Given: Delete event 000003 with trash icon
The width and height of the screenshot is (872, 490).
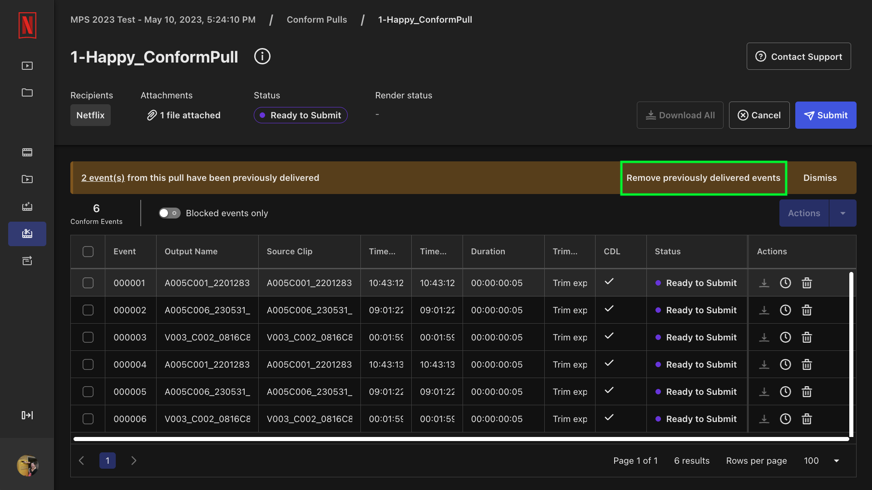Looking at the screenshot, I should pyautogui.click(x=807, y=337).
